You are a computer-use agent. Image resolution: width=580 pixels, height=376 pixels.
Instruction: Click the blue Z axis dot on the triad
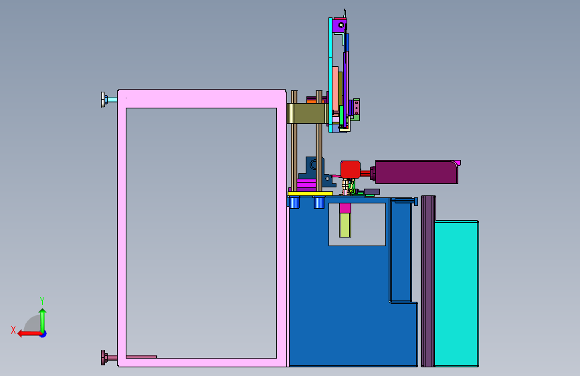coord(43,334)
